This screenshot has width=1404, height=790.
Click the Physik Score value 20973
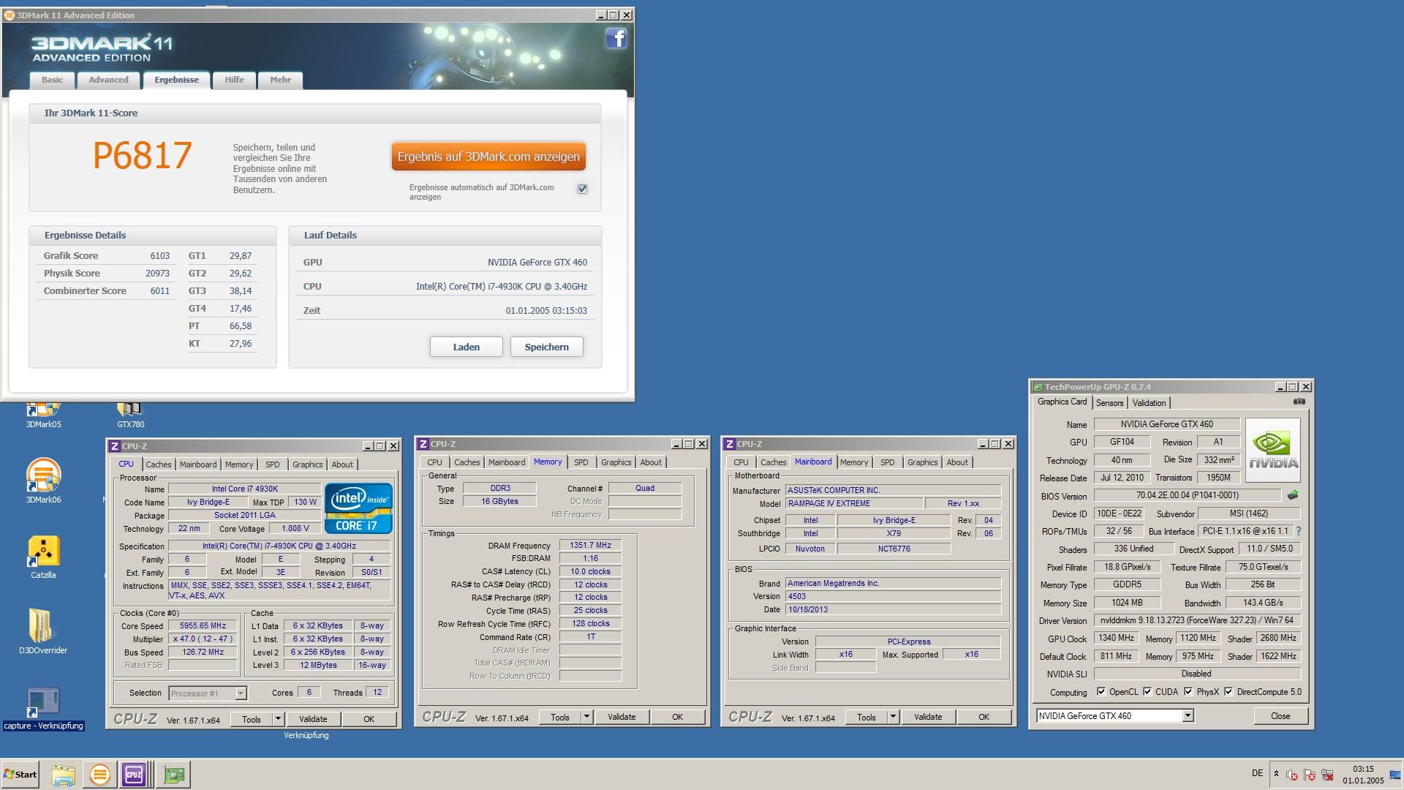[x=157, y=274]
